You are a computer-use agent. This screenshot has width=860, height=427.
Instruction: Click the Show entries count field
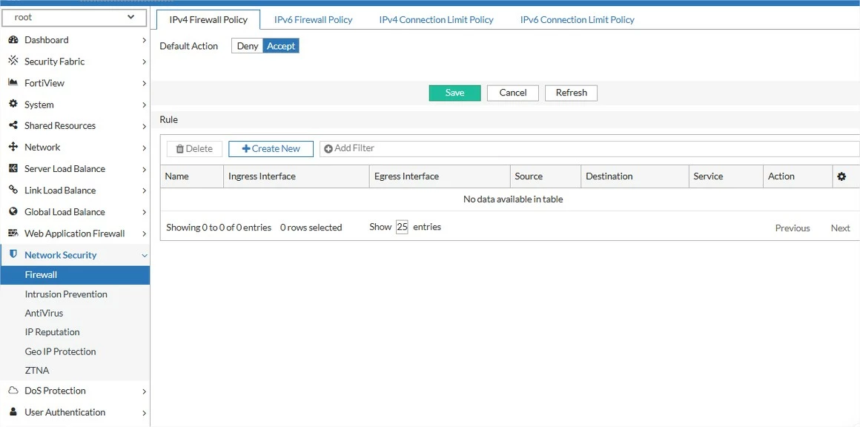click(x=402, y=227)
